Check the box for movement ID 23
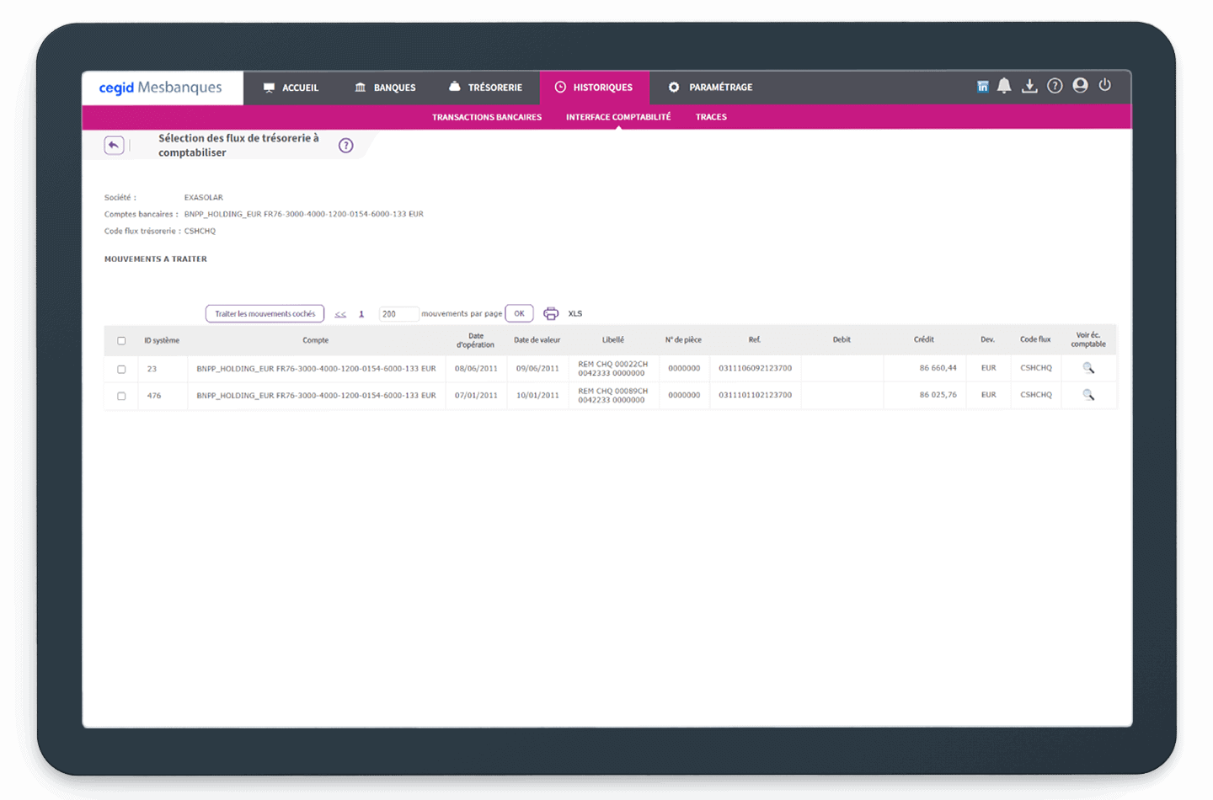The image size is (1213, 800). pos(121,369)
